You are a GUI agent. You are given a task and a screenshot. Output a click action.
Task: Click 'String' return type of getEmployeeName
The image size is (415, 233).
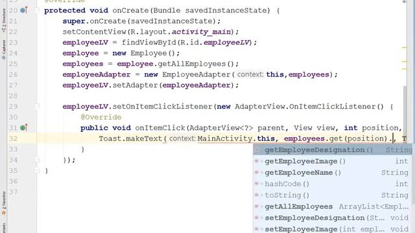point(395,173)
